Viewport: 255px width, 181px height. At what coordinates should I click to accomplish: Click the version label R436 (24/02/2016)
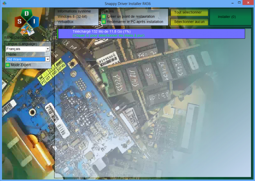19,38
